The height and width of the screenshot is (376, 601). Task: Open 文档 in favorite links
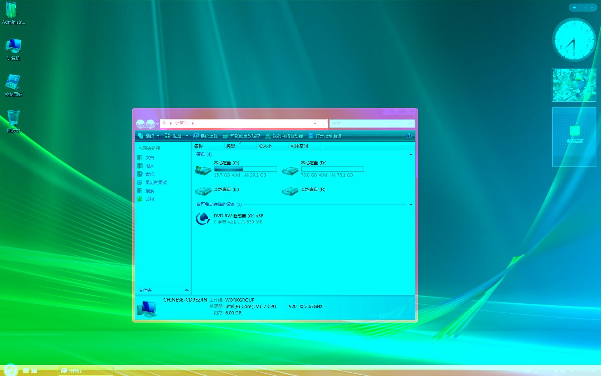(x=146, y=158)
